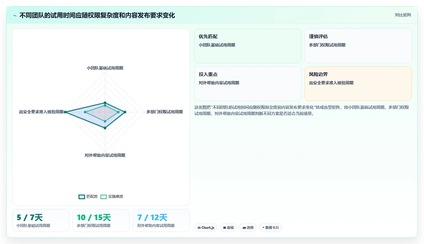Click the 数据卡片 tag
Screen dimensions: 424x244
click(271, 228)
